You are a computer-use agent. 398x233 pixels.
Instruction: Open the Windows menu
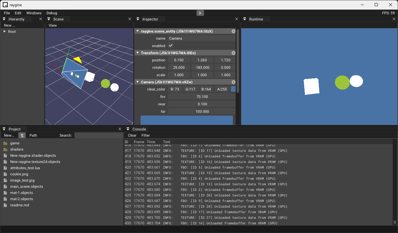coord(34,13)
